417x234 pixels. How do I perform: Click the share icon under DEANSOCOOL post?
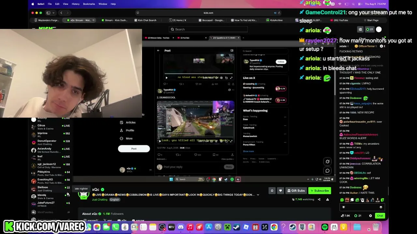[x=232, y=155]
